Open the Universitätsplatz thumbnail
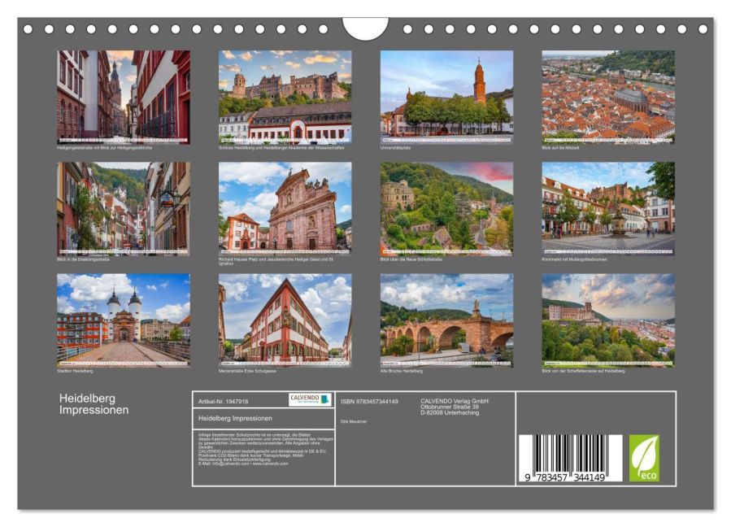 click(446, 97)
